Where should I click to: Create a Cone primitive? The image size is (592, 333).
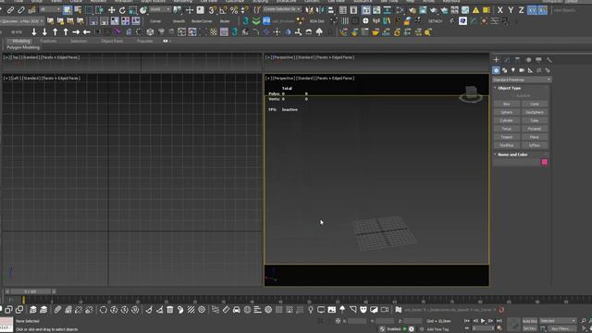pos(535,104)
